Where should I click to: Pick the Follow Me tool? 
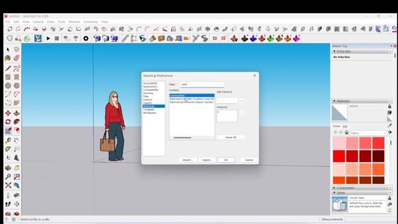tap(17, 122)
